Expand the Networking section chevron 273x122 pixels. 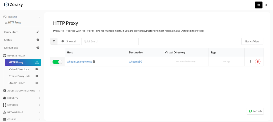tap(40, 112)
